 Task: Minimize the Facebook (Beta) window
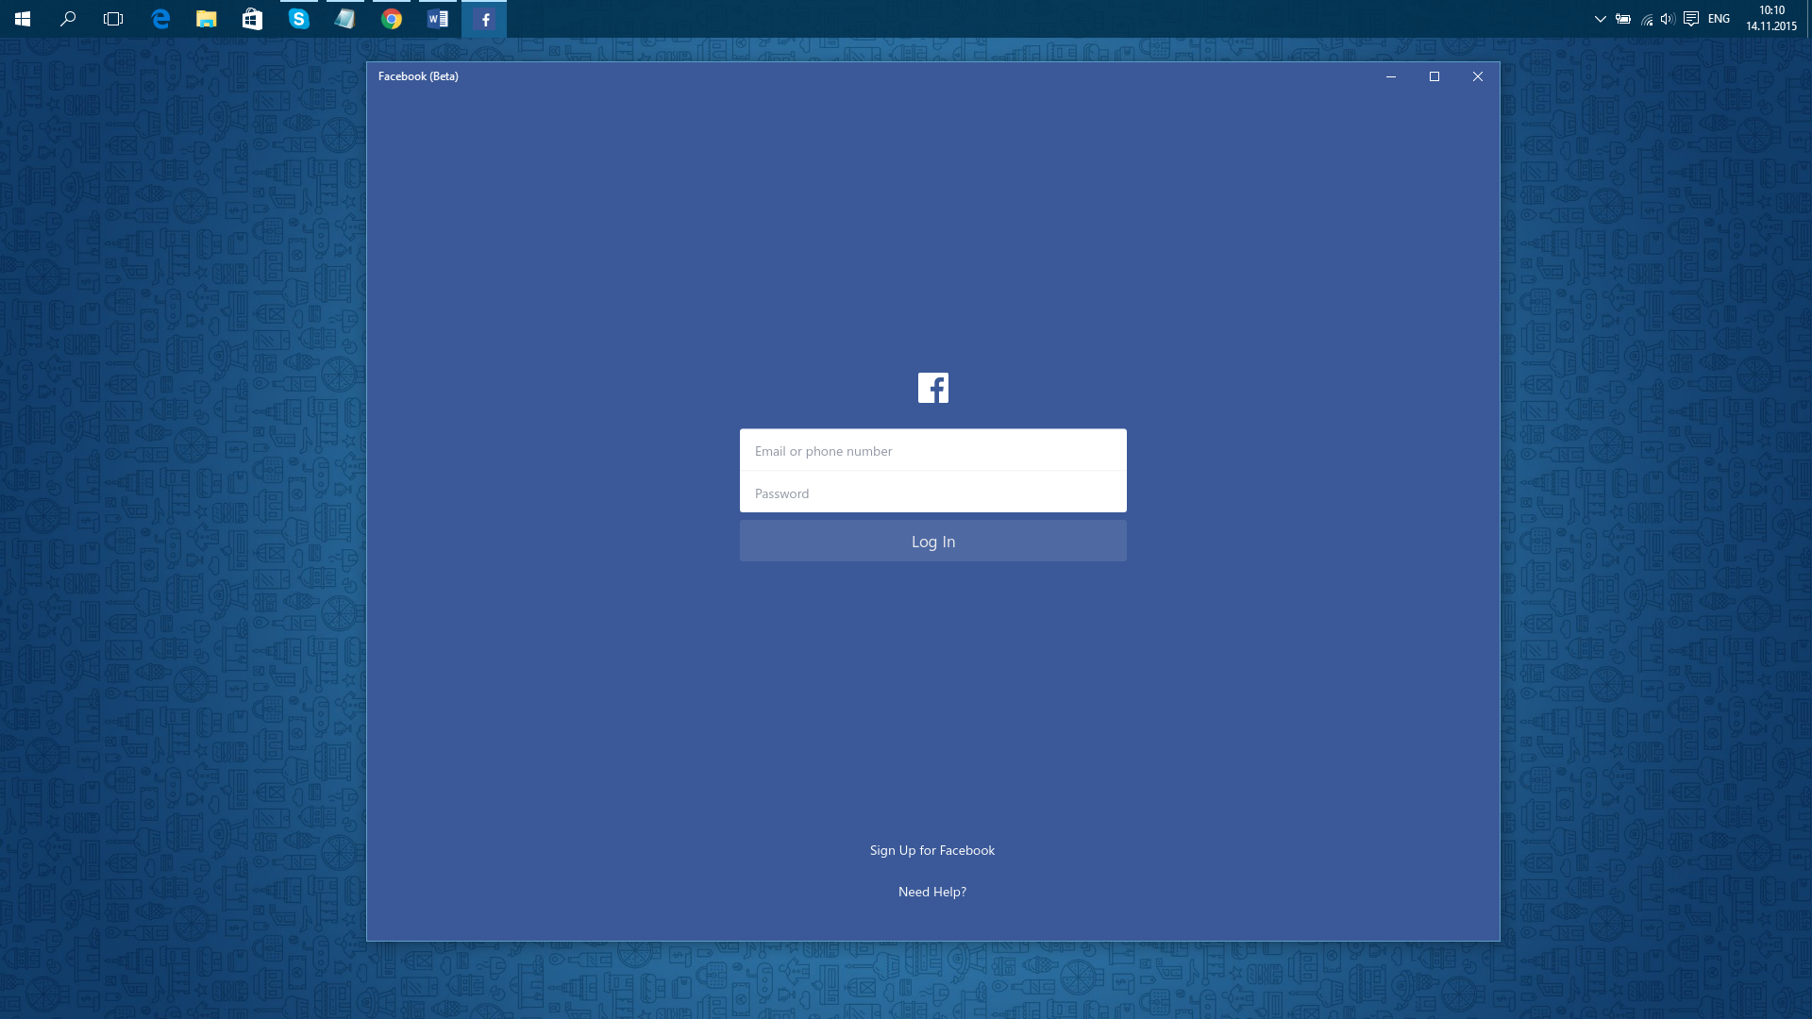(1390, 76)
